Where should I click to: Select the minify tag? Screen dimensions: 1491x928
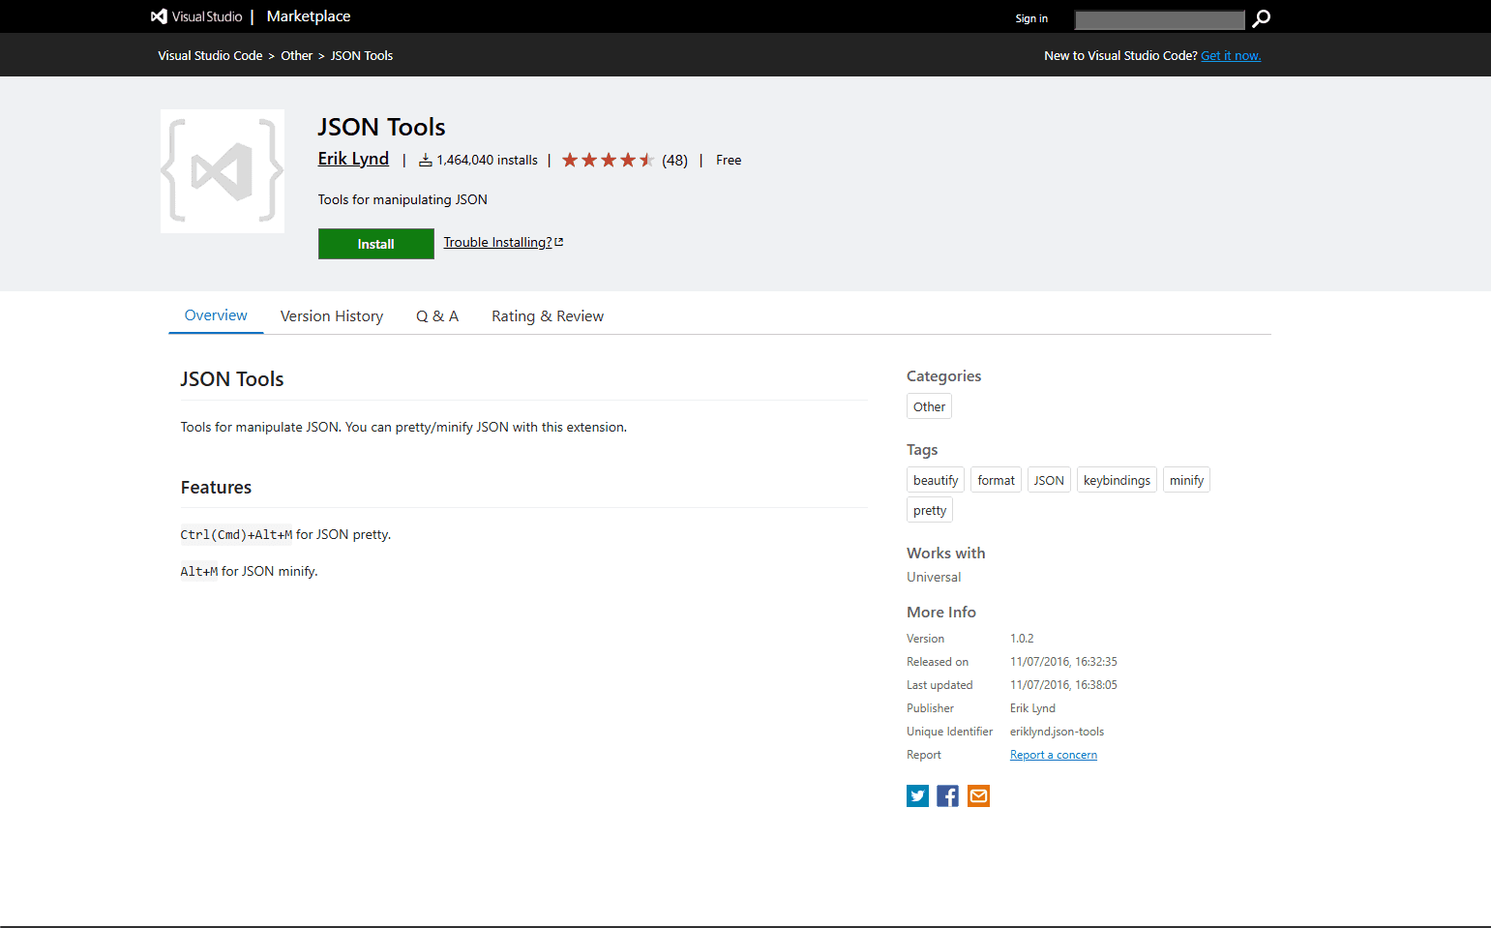pyautogui.click(x=1186, y=479)
